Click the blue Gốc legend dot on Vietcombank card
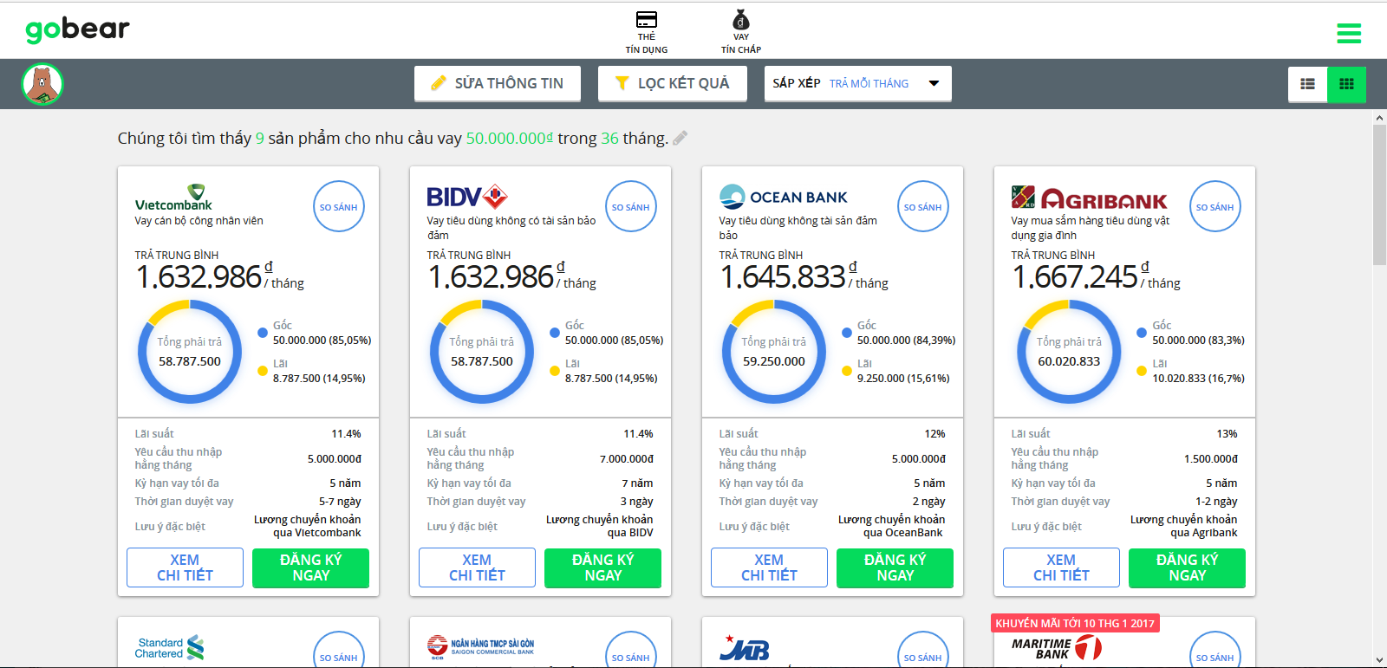1387x668 pixels. pos(263,333)
